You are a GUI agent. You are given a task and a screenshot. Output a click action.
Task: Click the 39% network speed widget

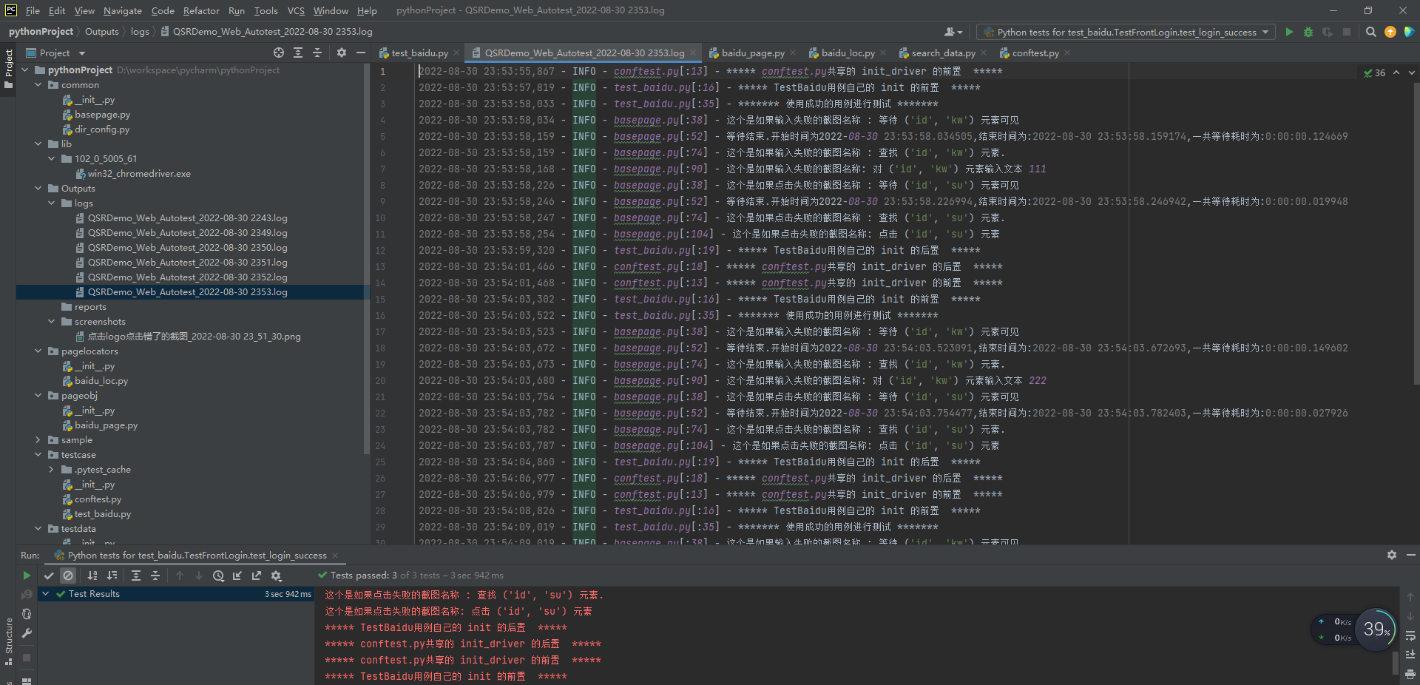point(1376,630)
